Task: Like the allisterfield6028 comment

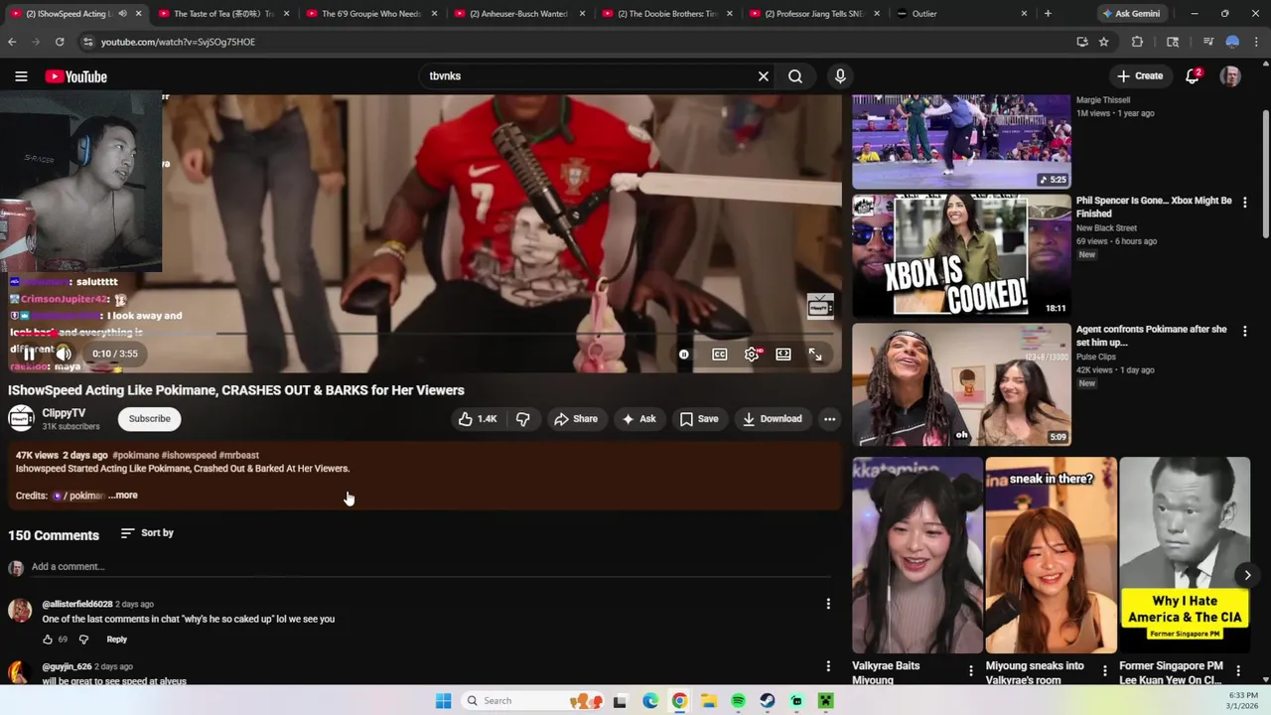Action: click(47, 640)
